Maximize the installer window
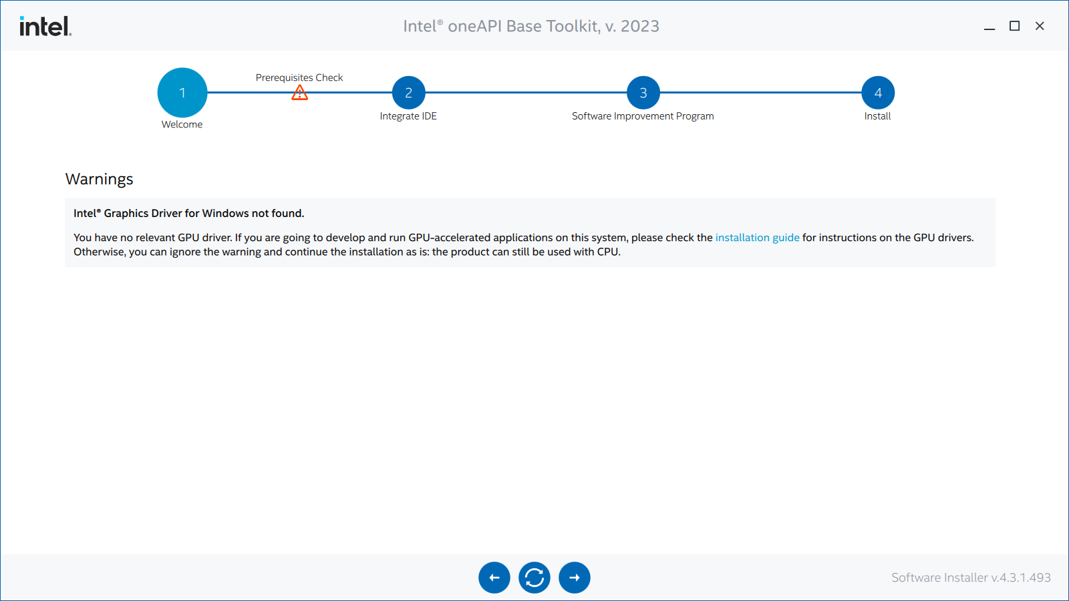 click(1014, 26)
